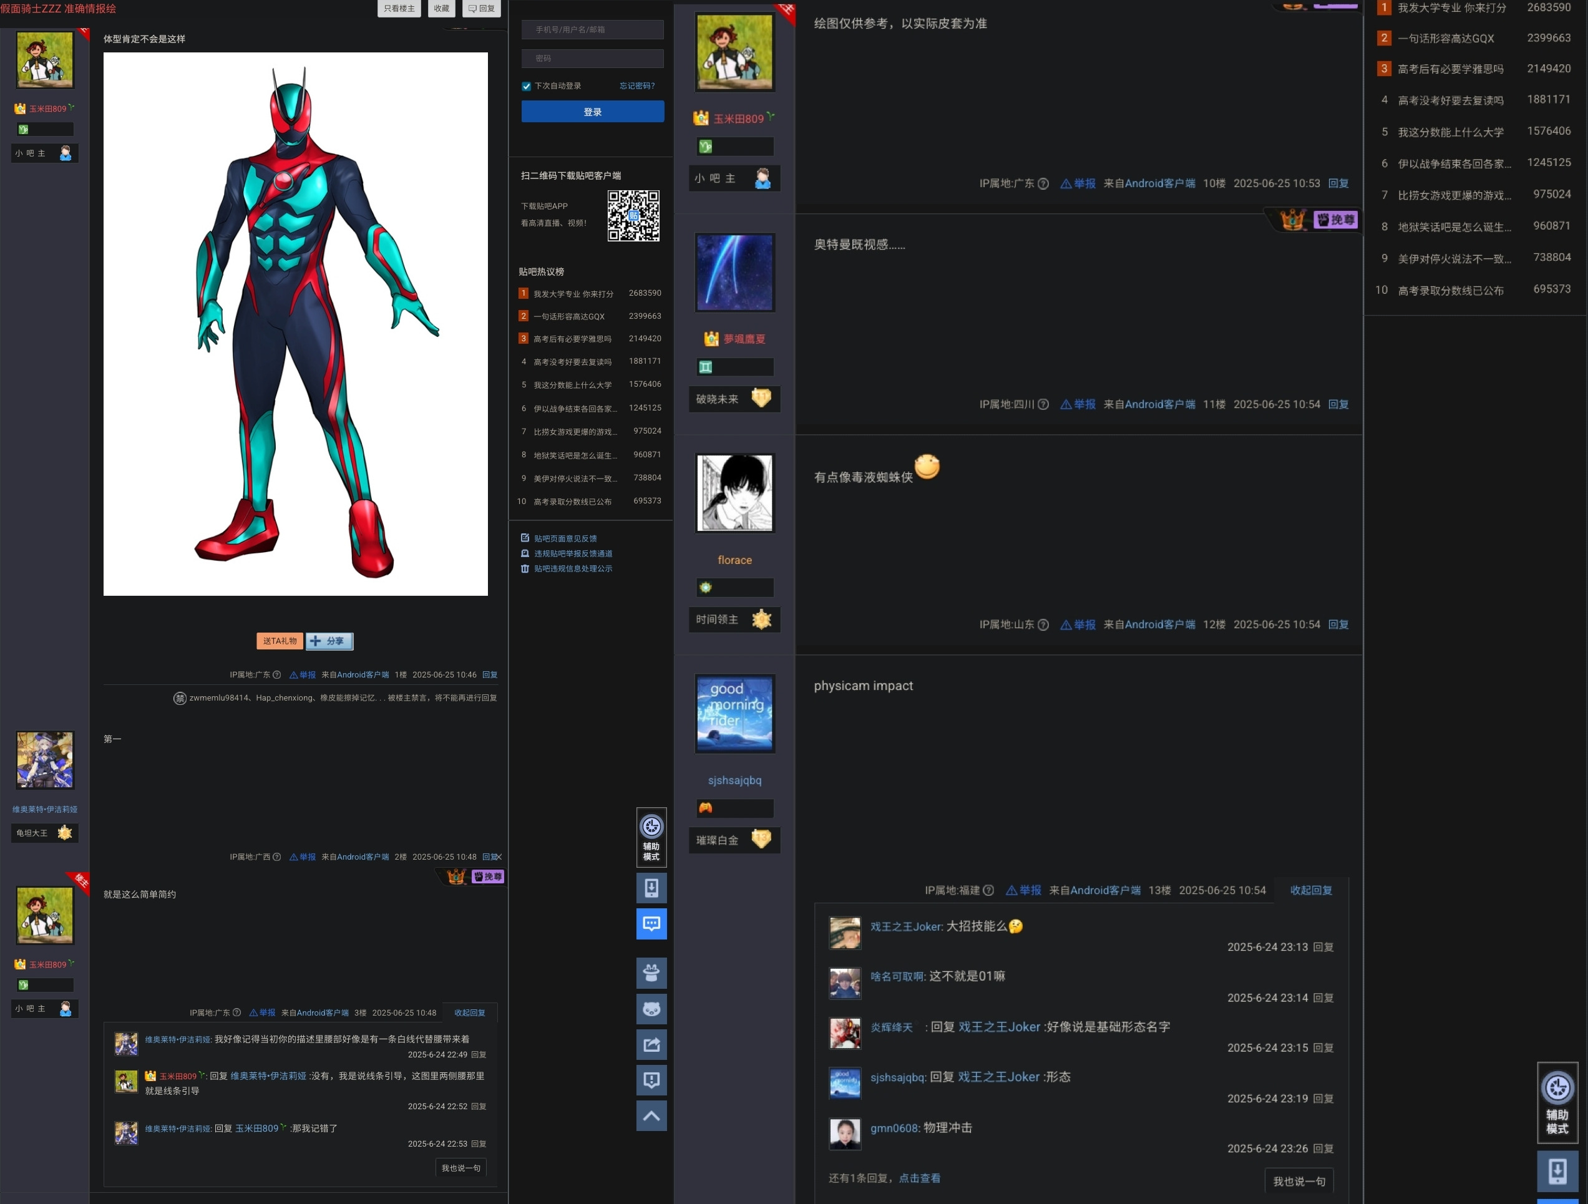Viewport: 1588px width, 1204px height.
Task: Click the 挽尊 badge above 奥特曼既视感 post
Action: click(x=1335, y=220)
